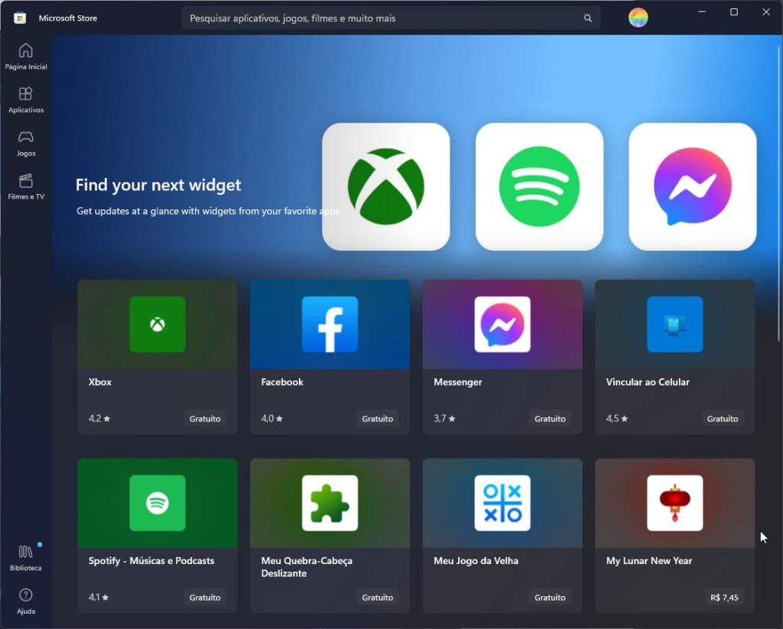Open the Página Inicial home icon

(25, 50)
